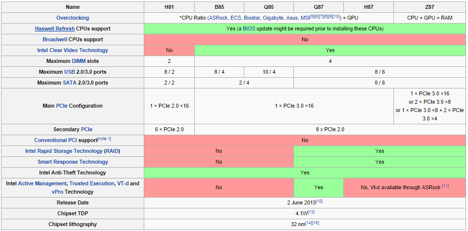Click the Name header cell
The image size is (468, 231).
coord(73,7)
